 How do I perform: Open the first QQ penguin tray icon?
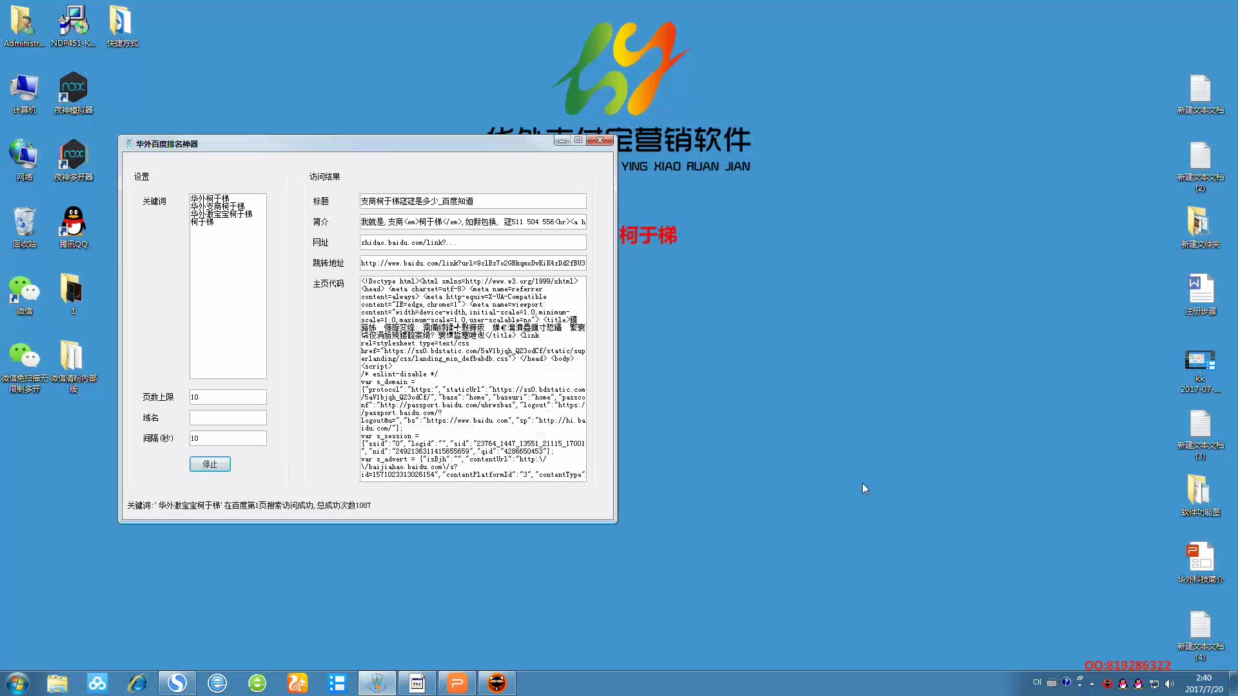[x=1123, y=684]
